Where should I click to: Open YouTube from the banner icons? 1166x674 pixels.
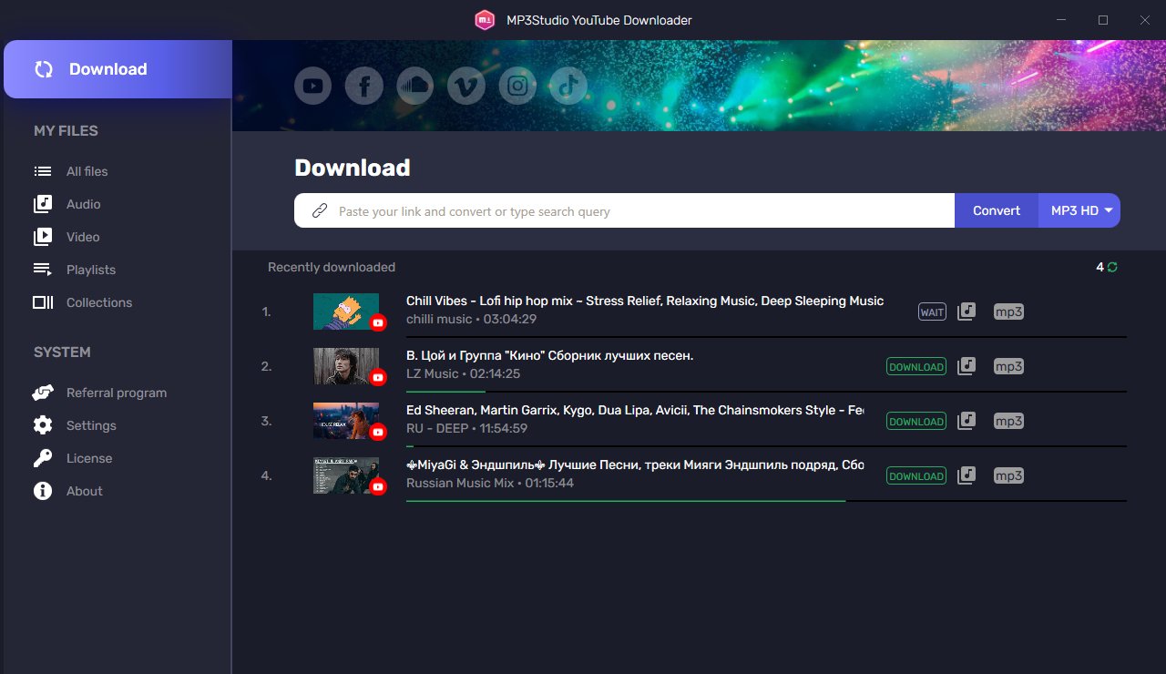[312, 86]
